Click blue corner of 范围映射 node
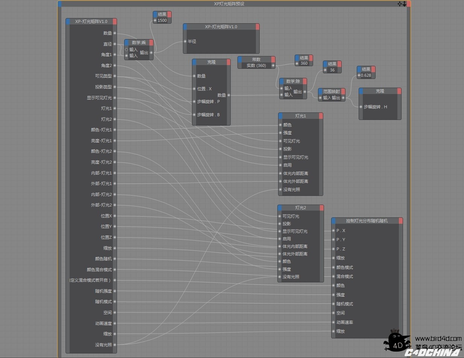This screenshot has height=358, width=464. click(x=320, y=91)
